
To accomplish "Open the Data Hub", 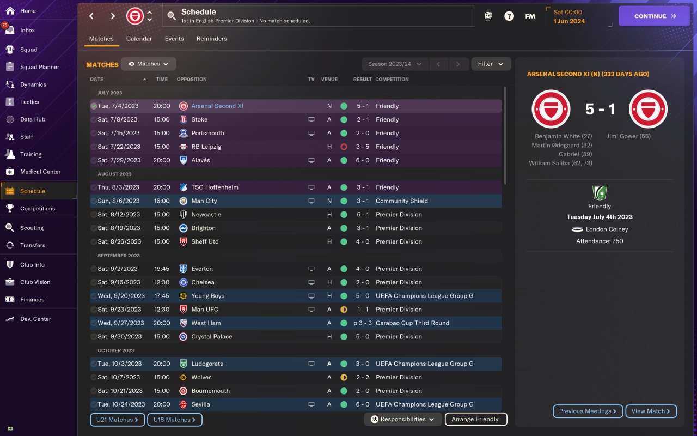I will coord(33,119).
